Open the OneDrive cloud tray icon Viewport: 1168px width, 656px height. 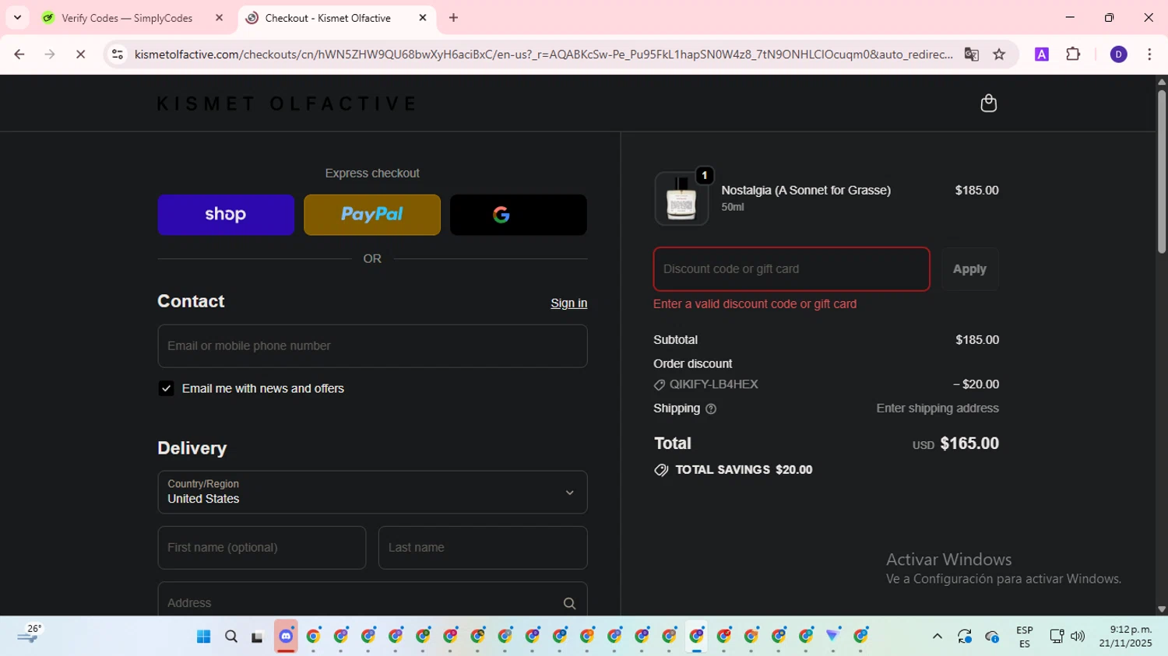pyautogui.click(x=992, y=637)
